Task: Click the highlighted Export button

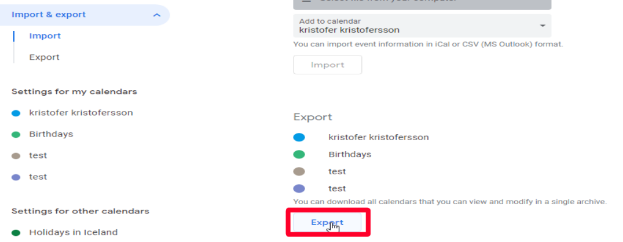Action: (x=327, y=222)
